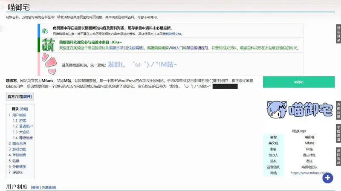
Task: Click the Mfuns value in infobox
Action: (x=309, y=143)
